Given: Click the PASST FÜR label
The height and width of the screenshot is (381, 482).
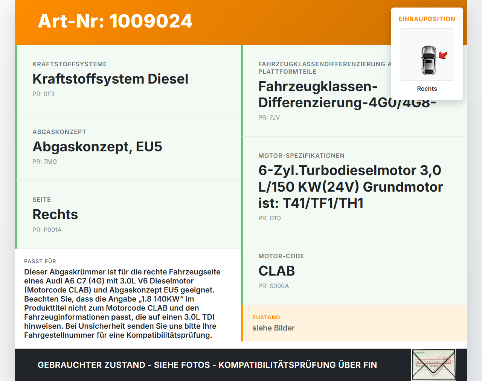Looking at the screenshot, I should 40,261.
